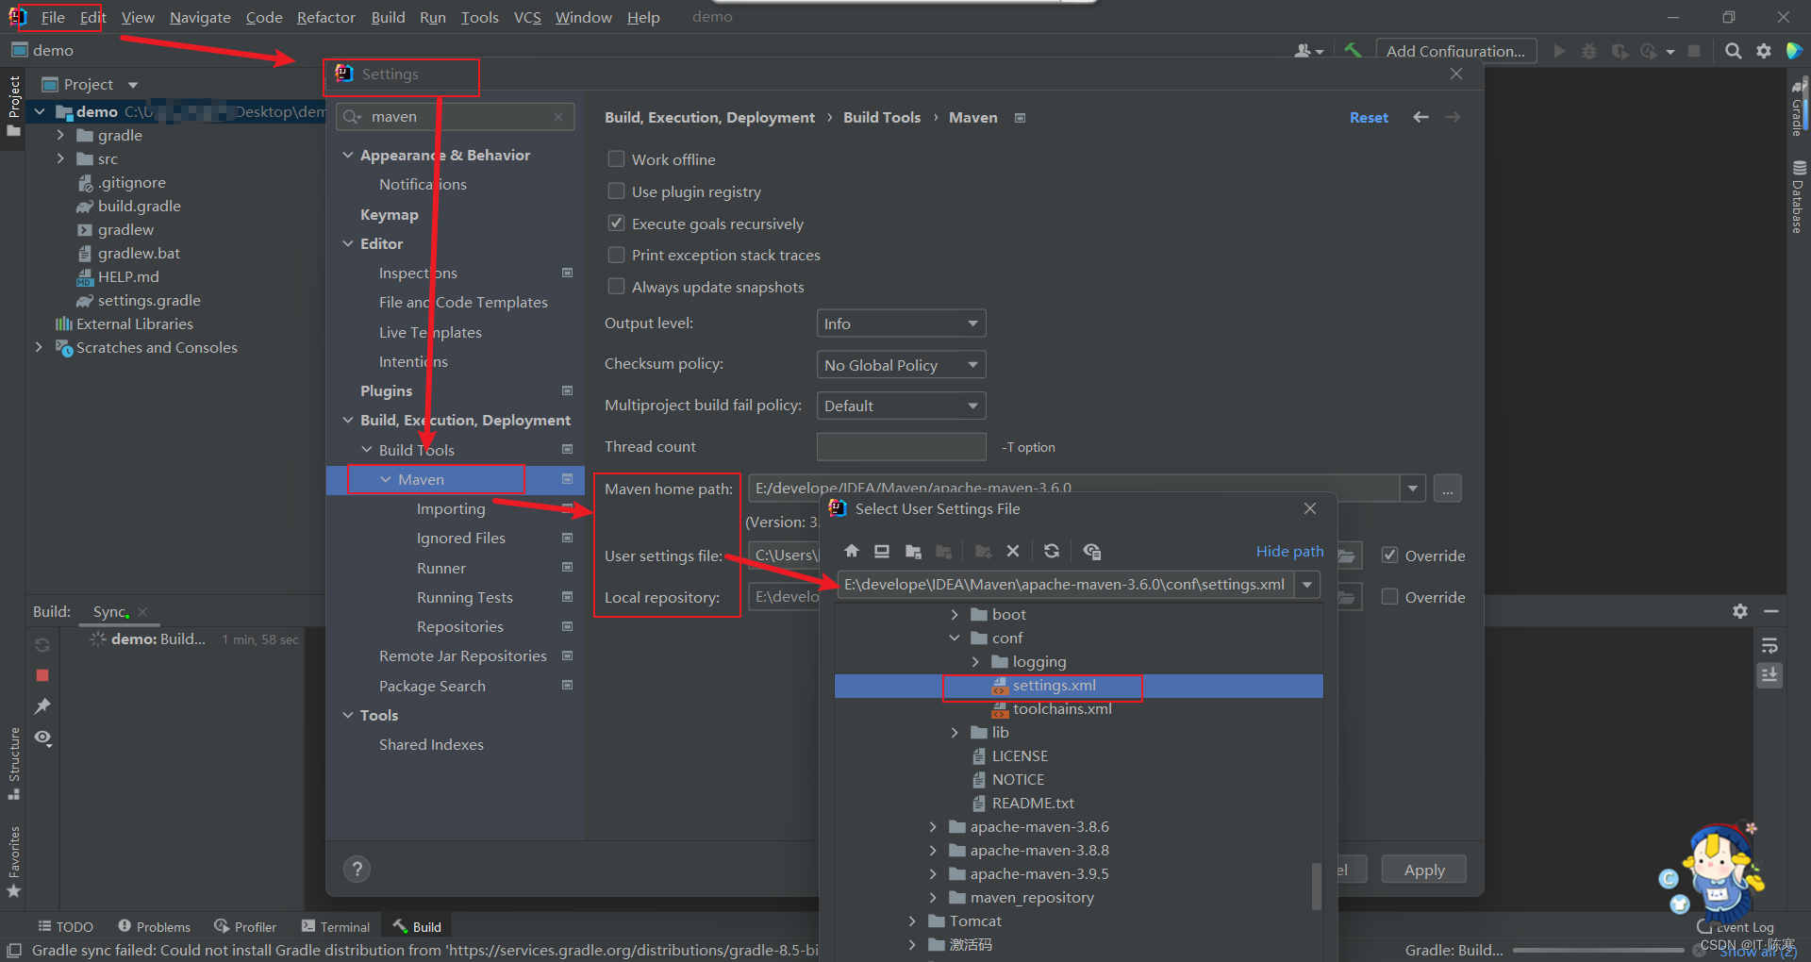
Task: Enable Work offline checkbox
Action: point(616,158)
